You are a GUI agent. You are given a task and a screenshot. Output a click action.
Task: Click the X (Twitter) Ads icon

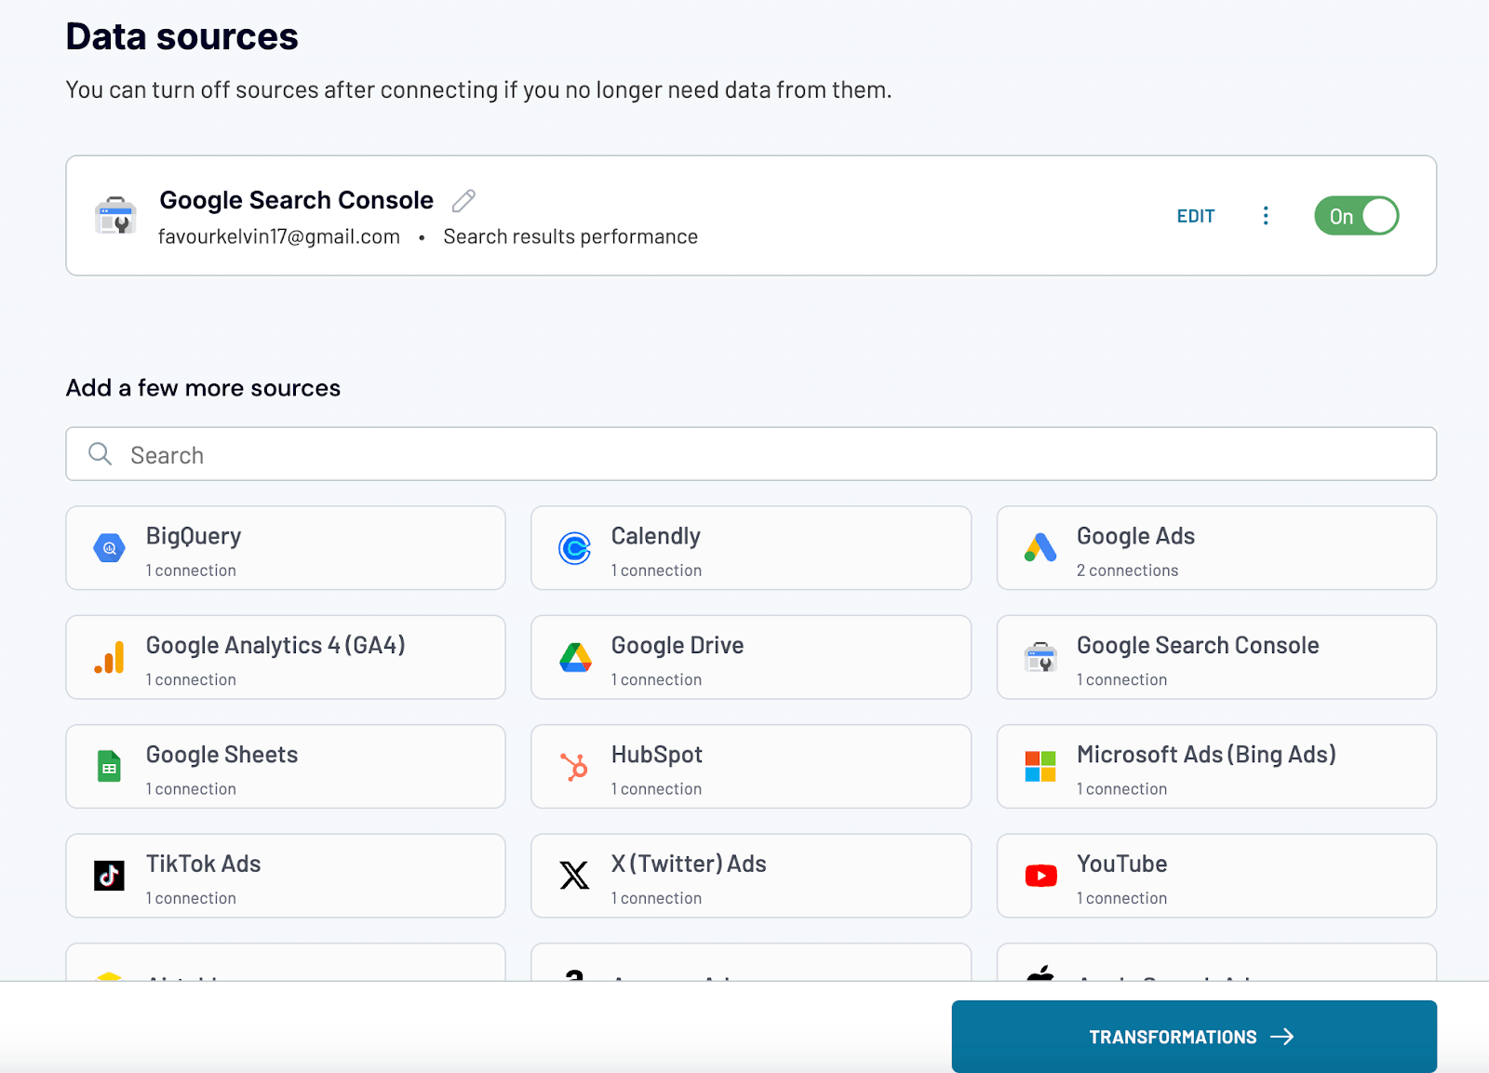click(x=575, y=876)
